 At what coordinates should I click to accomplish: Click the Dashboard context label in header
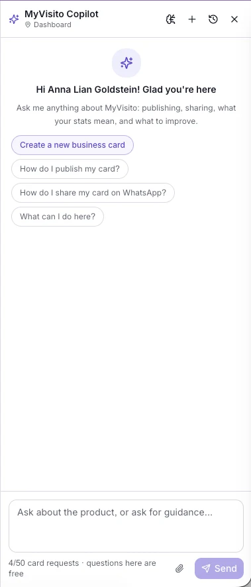pyautogui.click(x=52, y=25)
